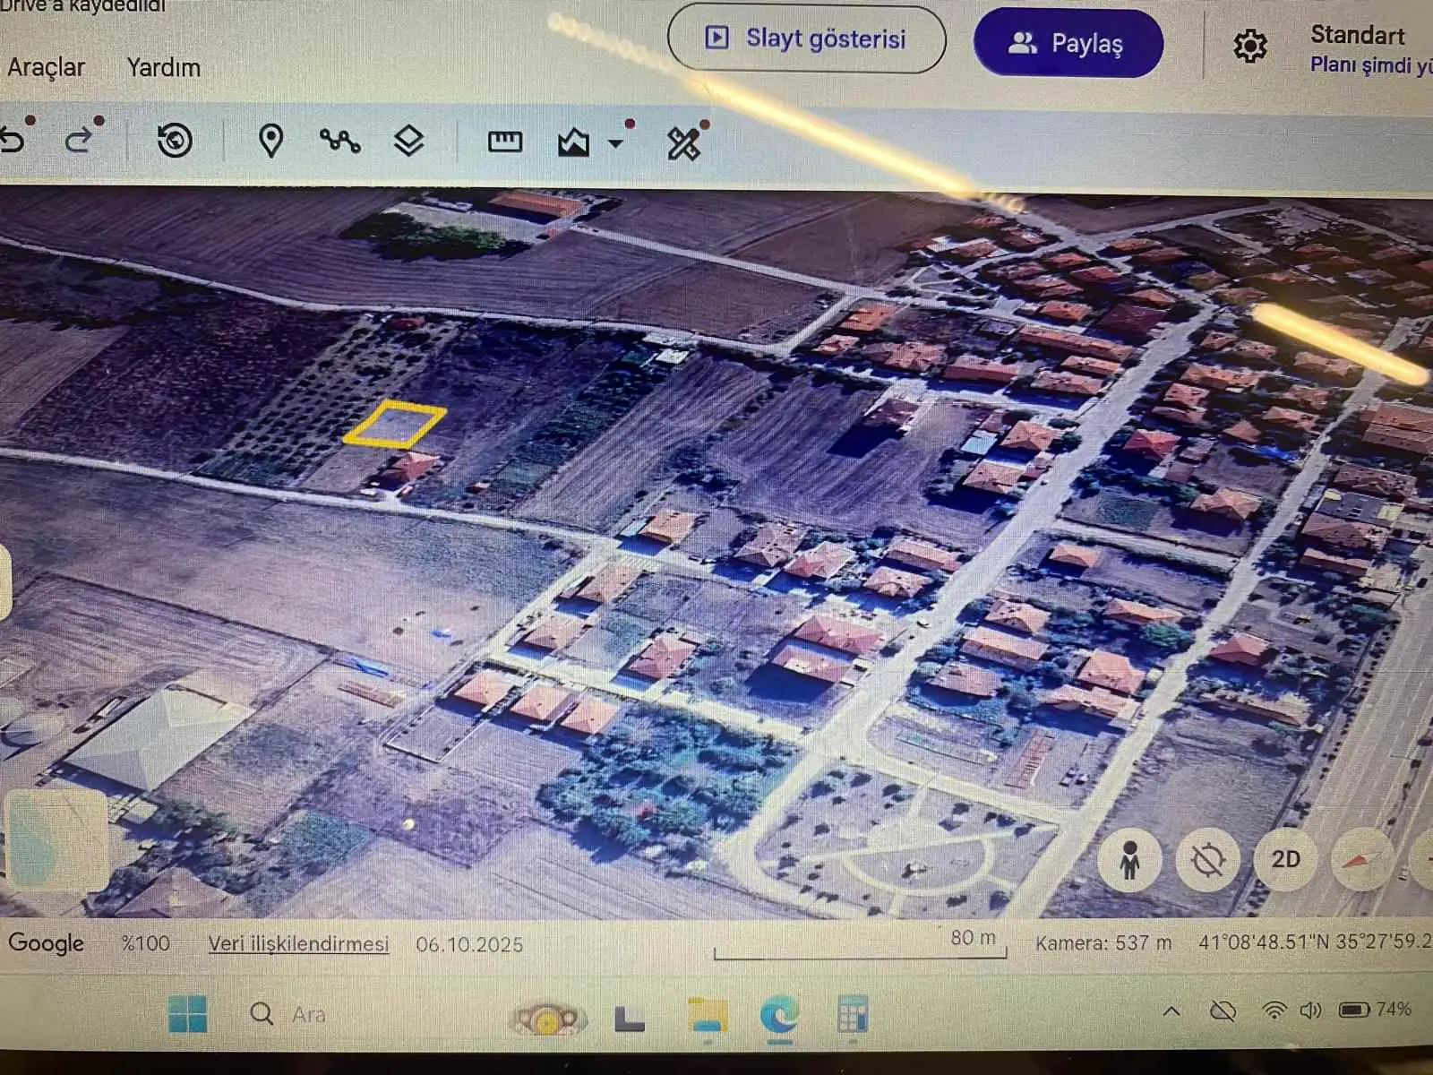This screenshot has width=1433, height=1075.
Task: Open Veri ilişkilendirmesi attribution link
Action: pyautogui.click(x=298, y=944)
